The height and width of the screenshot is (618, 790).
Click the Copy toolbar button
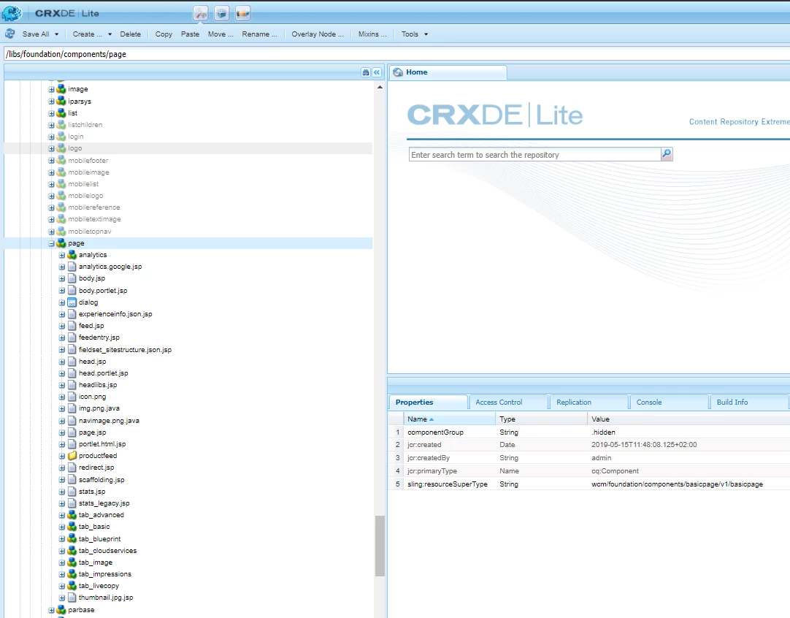(164, 34)
